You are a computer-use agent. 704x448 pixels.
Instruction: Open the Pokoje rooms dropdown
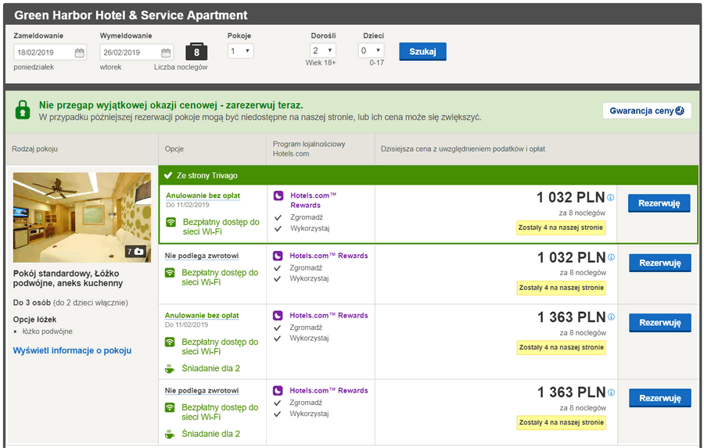(x=241, y=51)
